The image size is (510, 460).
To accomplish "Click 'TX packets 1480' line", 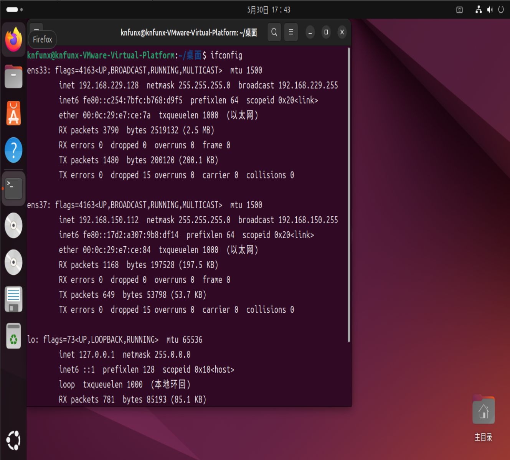I will point(139,160).
